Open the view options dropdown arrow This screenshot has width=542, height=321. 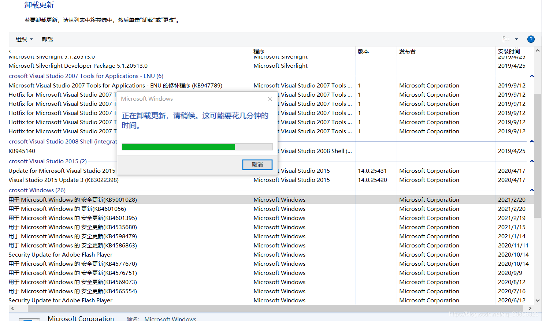click(x=516, y=39)
